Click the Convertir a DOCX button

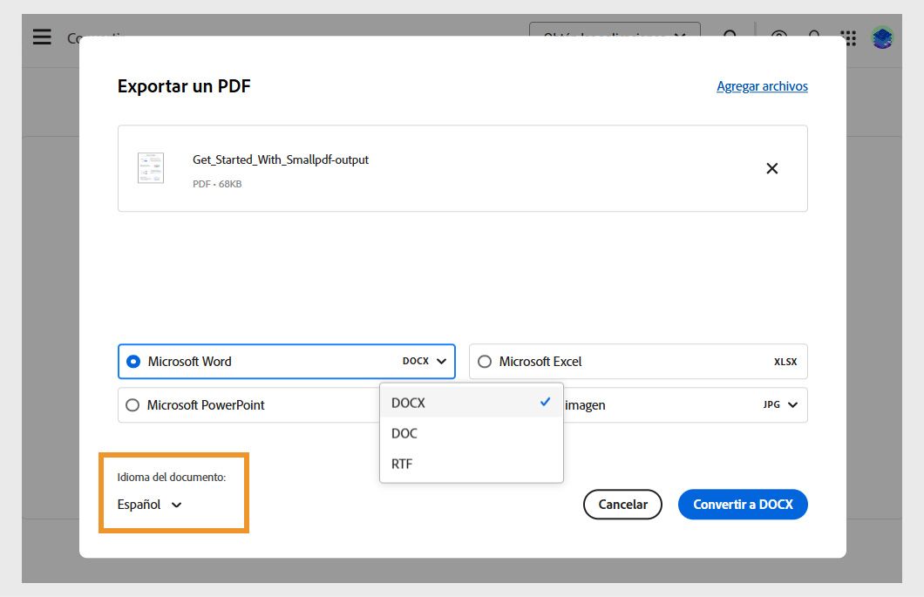743,505
